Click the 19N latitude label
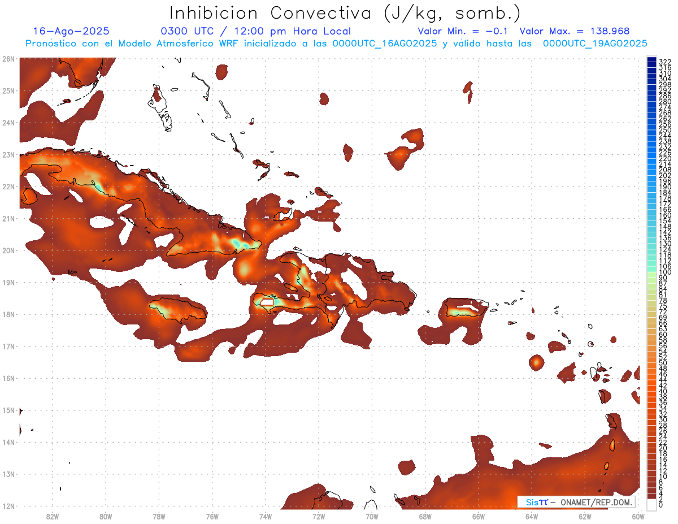 [x=8, y=282]
